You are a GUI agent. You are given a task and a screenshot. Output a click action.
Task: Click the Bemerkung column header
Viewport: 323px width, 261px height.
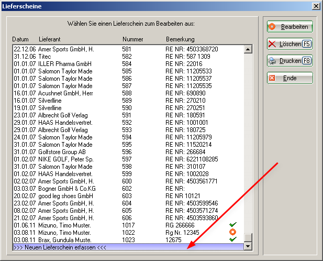180,40
